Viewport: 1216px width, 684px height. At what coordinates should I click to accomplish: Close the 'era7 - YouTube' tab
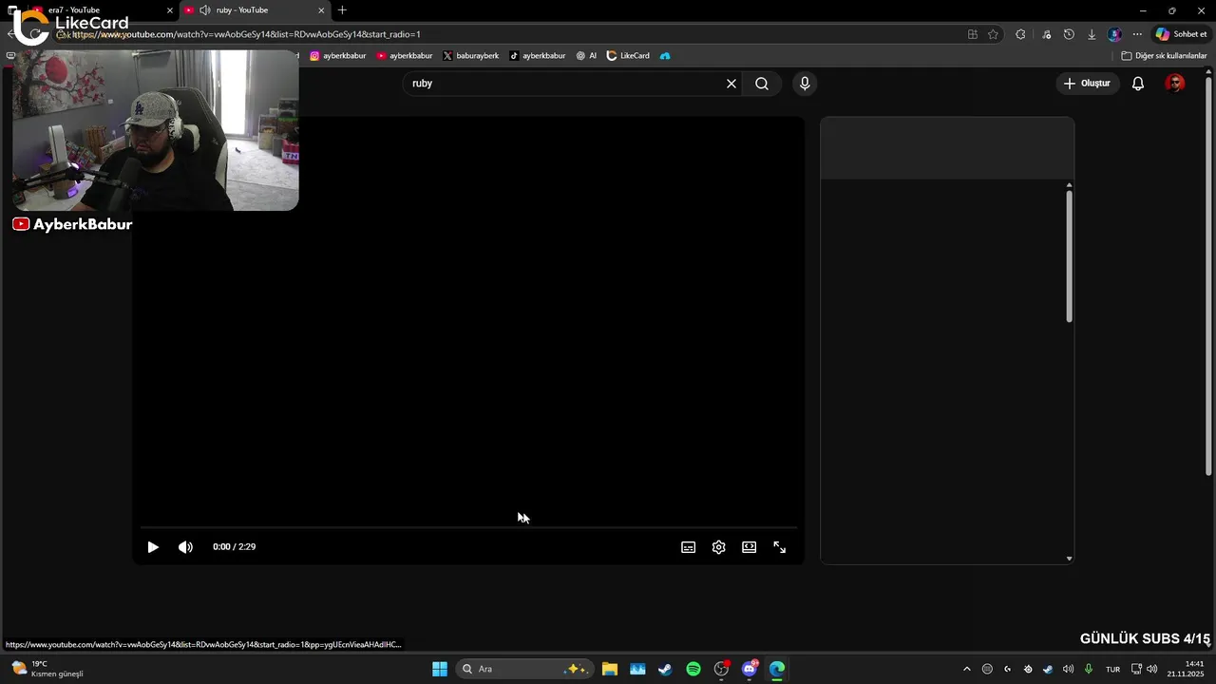point(170,10)
